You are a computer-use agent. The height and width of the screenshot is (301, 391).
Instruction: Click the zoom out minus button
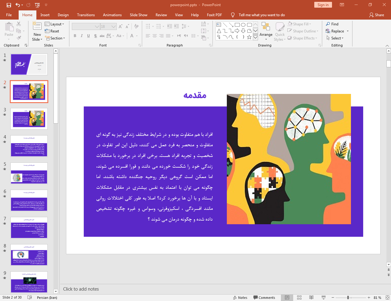click(x=333, y=297)
